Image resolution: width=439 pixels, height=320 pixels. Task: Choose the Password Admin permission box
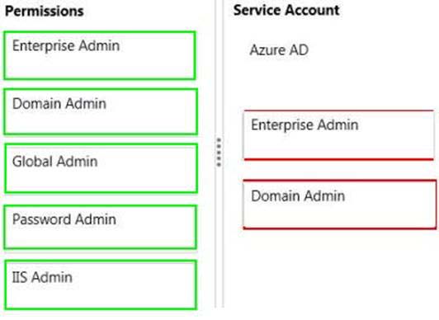(x=100, y=227)
